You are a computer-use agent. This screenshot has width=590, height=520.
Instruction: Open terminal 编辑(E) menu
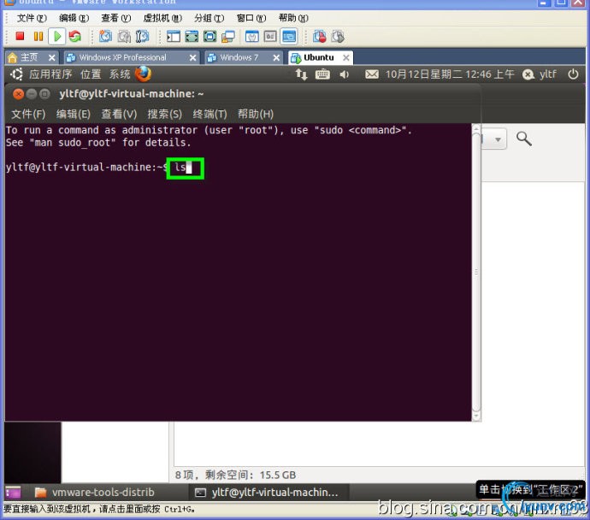(74, 114)
